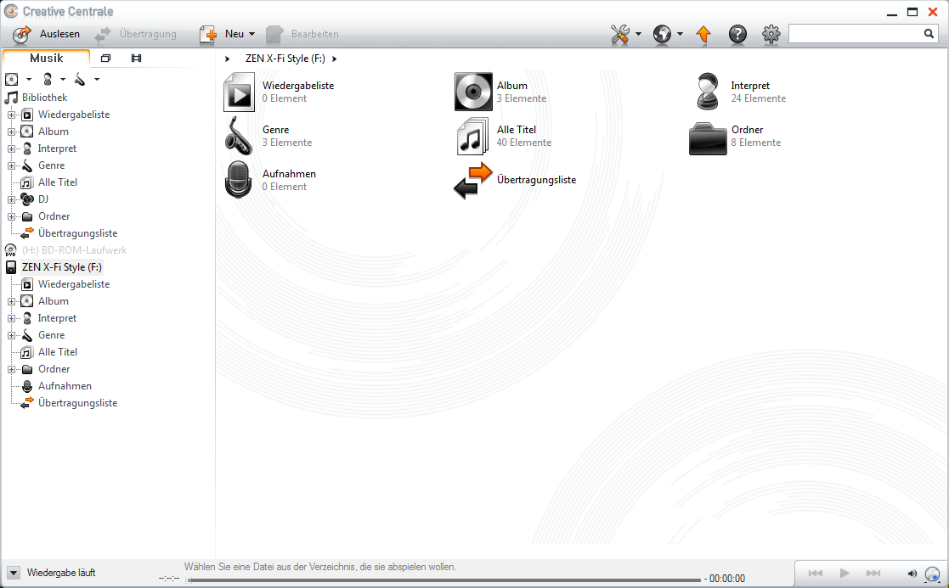Open help with the question mark icon
Image resolution: width=949 pixels, height=588 pixels.
click(737, 35)
